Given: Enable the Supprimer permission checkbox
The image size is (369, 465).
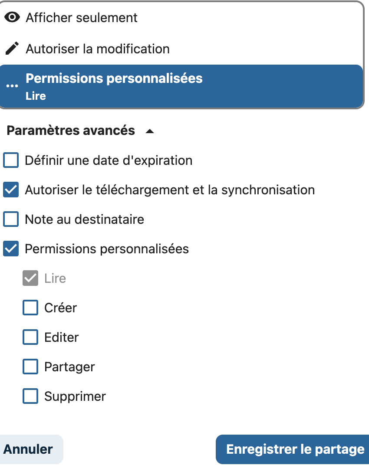Looking at the screenshot, I should coord(30,396).
